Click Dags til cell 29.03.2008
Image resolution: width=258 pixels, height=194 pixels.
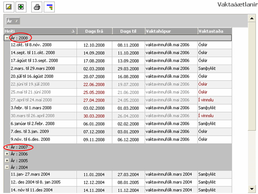(128, 69)
